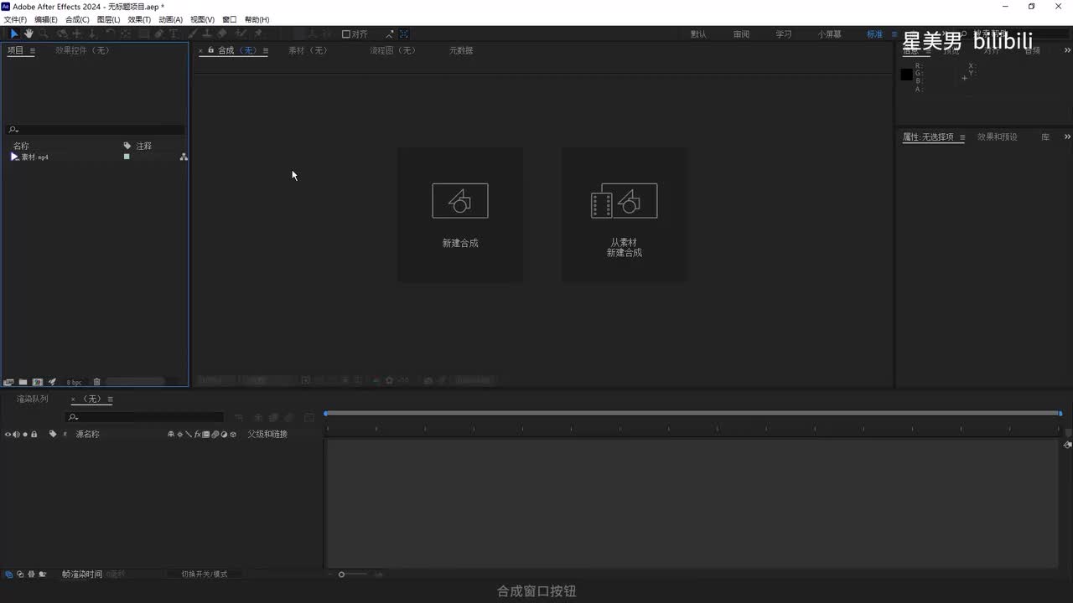Open project settings rocket icon
The height and width of the screenshot is (603, 1073).
tap(52, 382)
